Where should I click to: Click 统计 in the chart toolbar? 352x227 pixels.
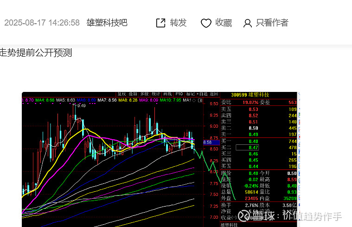pyautogui.click(x=156, y=94)
